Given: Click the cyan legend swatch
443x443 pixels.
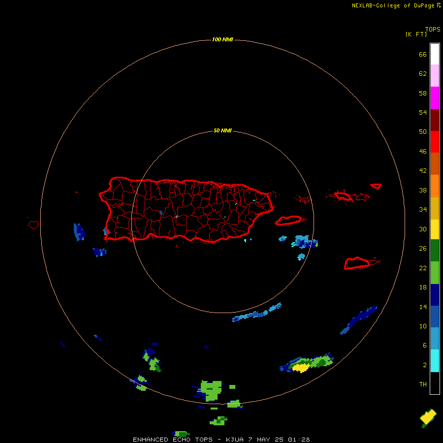Looking at the screenshot, I should click(x=435, y=361).
